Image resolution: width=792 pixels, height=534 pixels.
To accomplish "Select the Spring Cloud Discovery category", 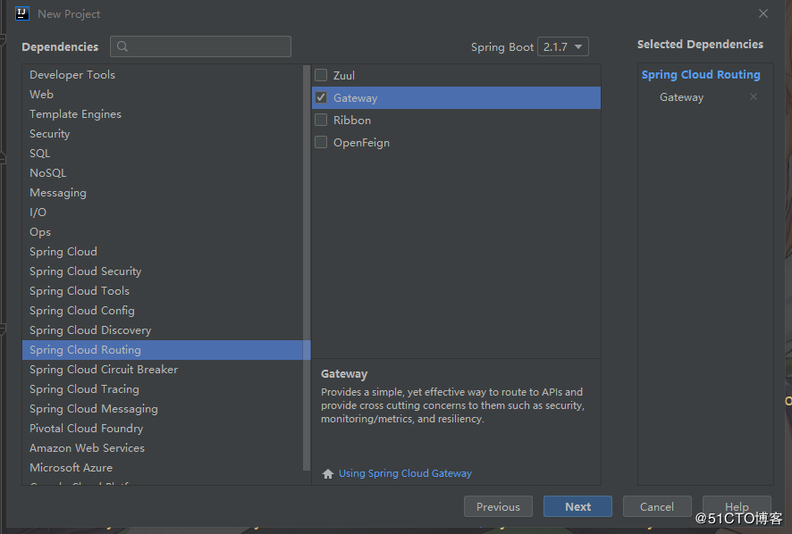I will [x=163, y=330].
